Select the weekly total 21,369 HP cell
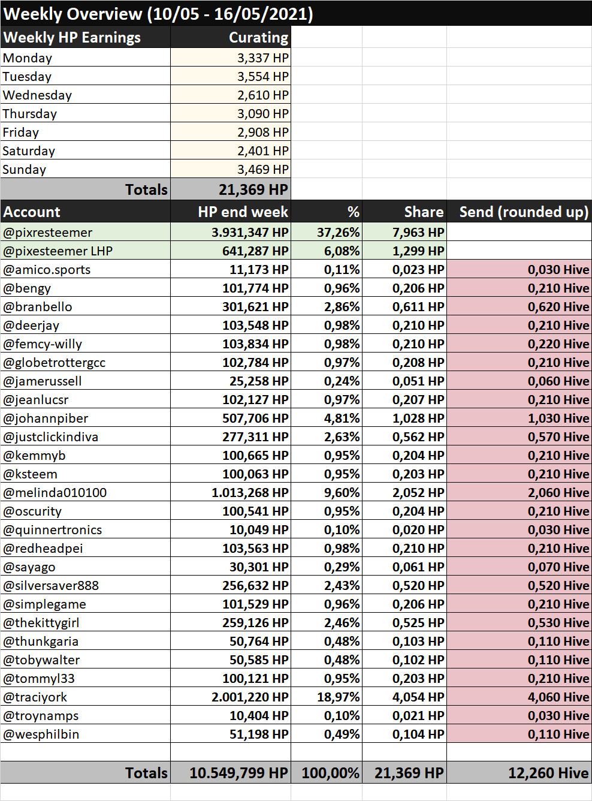Screen dimensions: 592x801 (231, 189)
